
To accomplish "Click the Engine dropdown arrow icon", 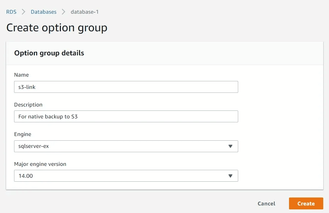I will (x=231, y=146).
